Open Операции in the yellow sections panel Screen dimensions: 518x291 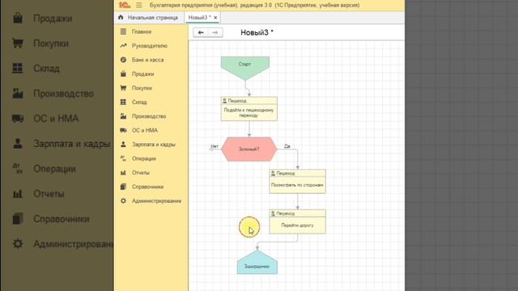click(144, 158)
